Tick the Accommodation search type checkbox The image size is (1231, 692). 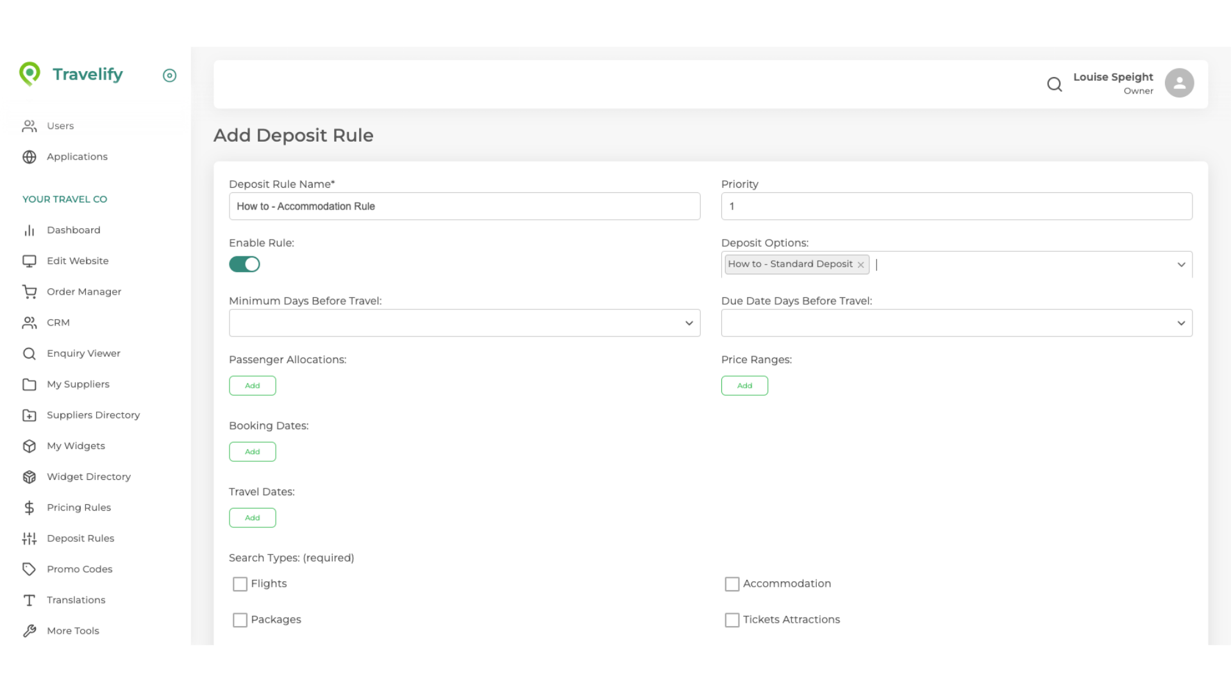(x=732, y=584)
